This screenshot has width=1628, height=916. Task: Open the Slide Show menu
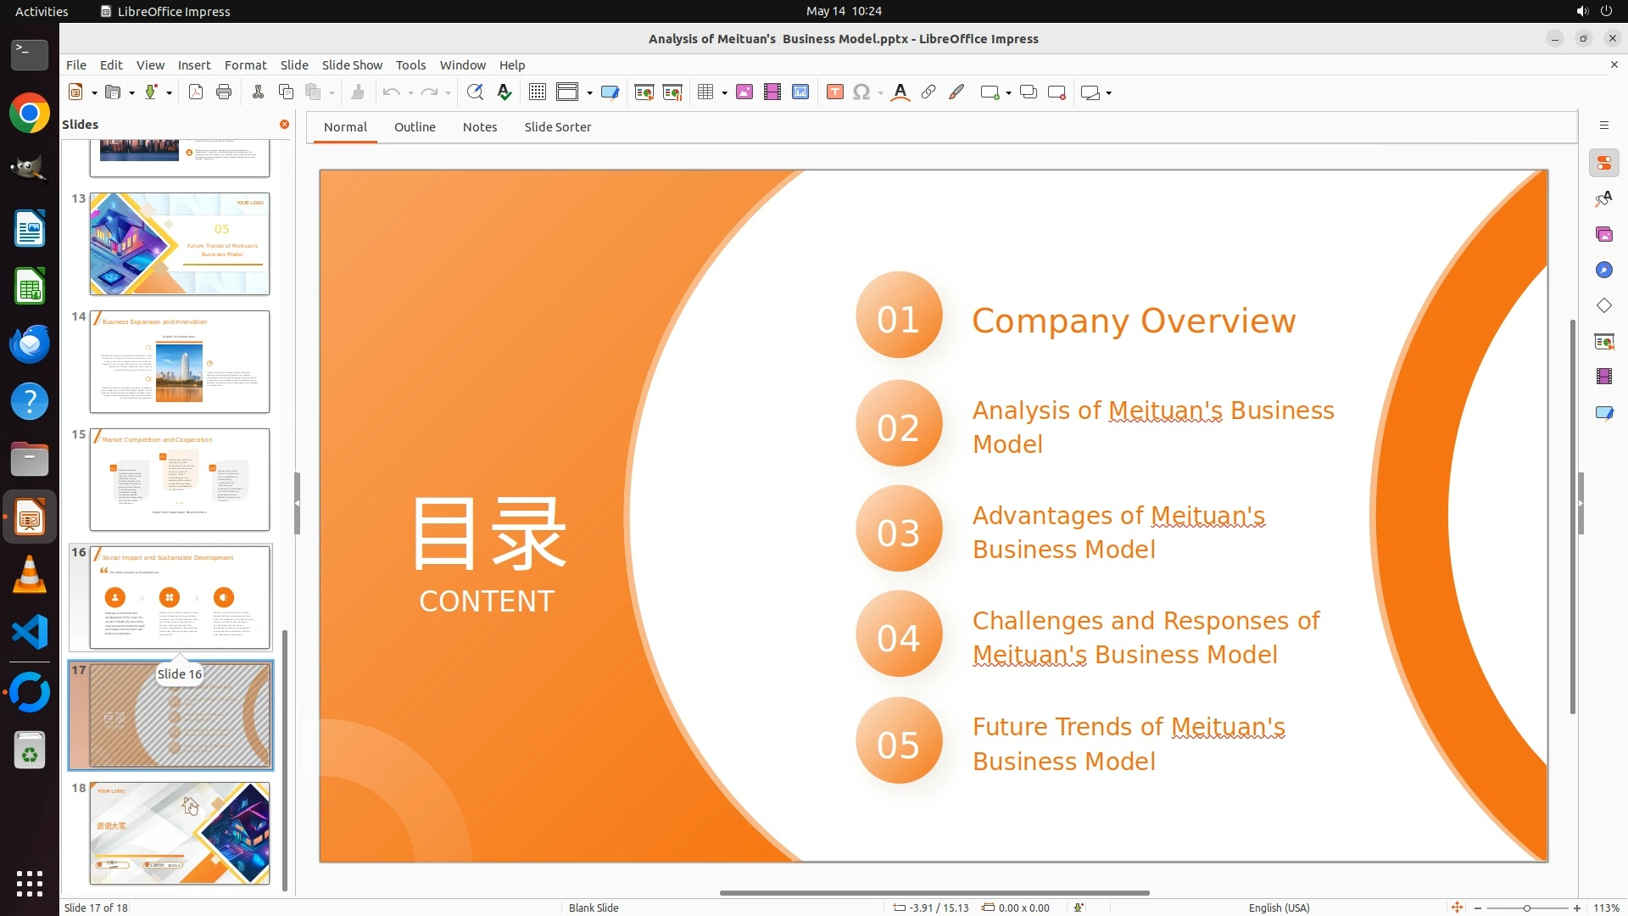pos(352,65)
